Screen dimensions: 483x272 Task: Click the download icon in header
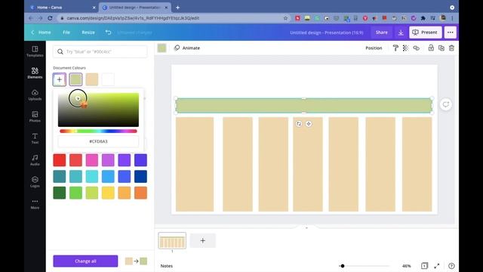[401, 32]
